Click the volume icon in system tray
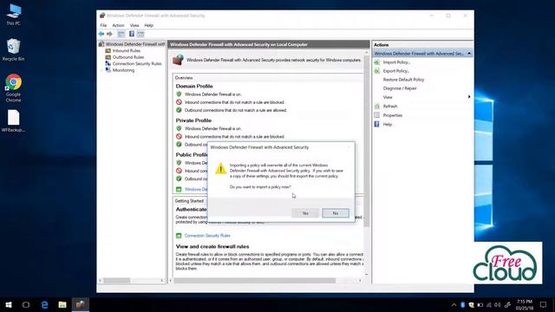 tap(497, 304)
